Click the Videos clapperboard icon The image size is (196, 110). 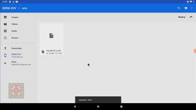pyautogui.click(x=5, y=24)
